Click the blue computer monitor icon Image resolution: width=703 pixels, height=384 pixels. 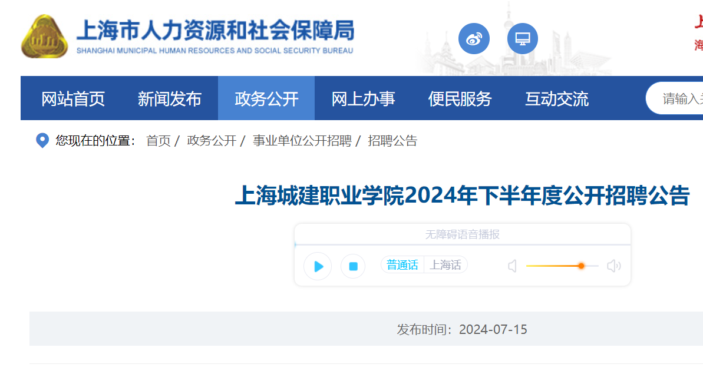[522, 38]
